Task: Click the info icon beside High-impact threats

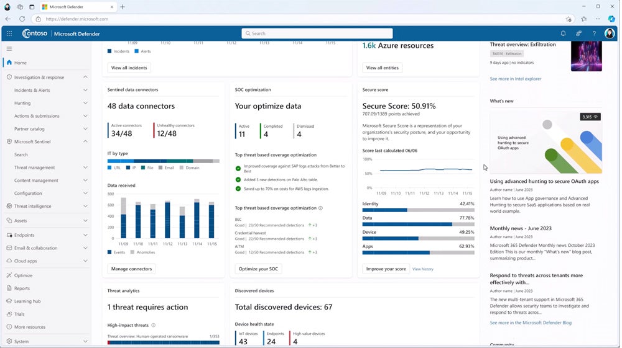Action: tap(154, 325)
